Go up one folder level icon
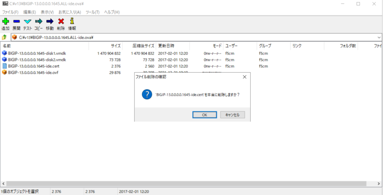This screenshot has height=195, width=383. pyautogui.click(x=4, y=37)
